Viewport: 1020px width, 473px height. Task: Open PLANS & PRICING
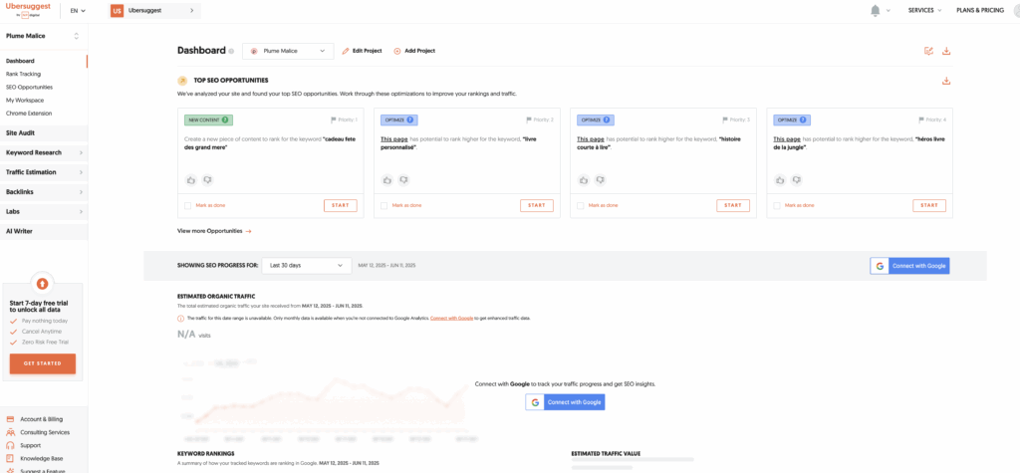click(980, 10)
